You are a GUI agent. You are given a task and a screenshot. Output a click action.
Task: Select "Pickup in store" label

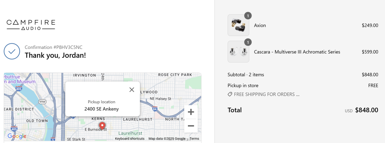click(243, 86)
